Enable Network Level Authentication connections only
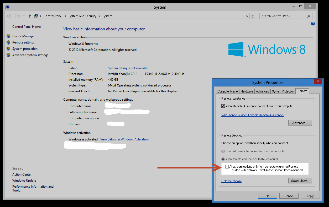The width and height of the screenshot is (329, 207). (227, 167)
